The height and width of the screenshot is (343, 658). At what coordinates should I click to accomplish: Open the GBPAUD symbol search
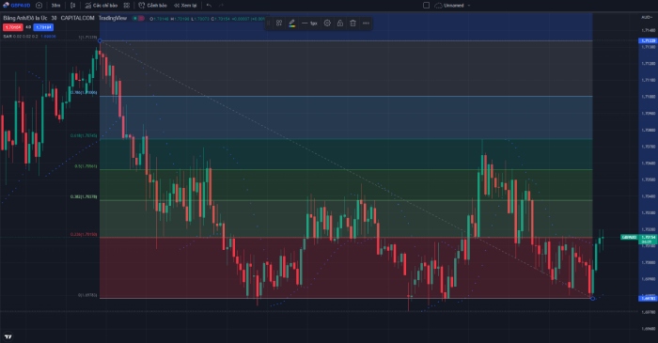[x=17, y=6]
